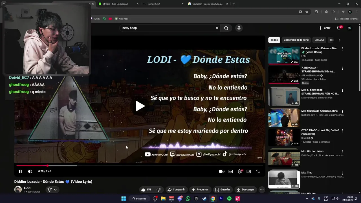The height and width of the screenshot is (203, 361).
Task: Like the video with thumbs up
Action: 146,189
